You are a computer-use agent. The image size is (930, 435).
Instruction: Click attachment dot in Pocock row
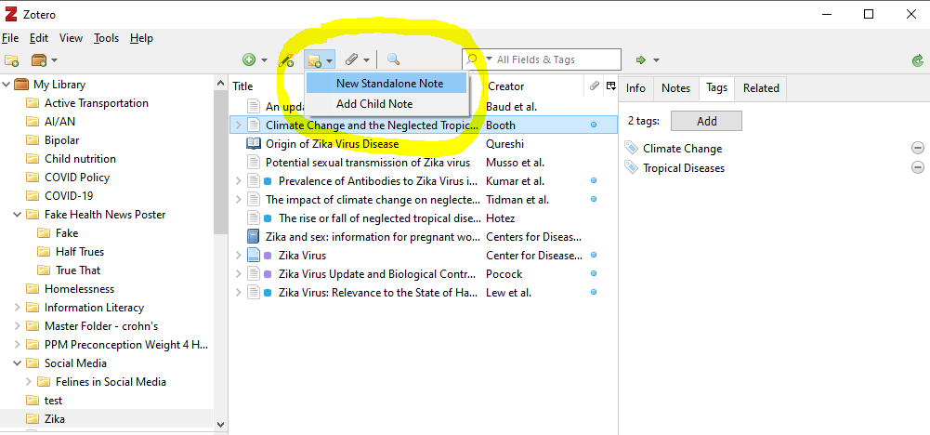tap(594, 273)
